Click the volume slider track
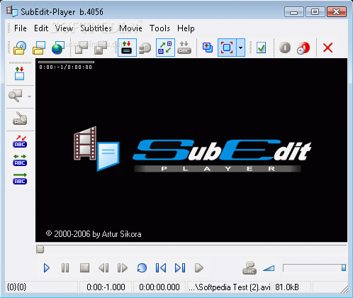 [x=315, y=268]
